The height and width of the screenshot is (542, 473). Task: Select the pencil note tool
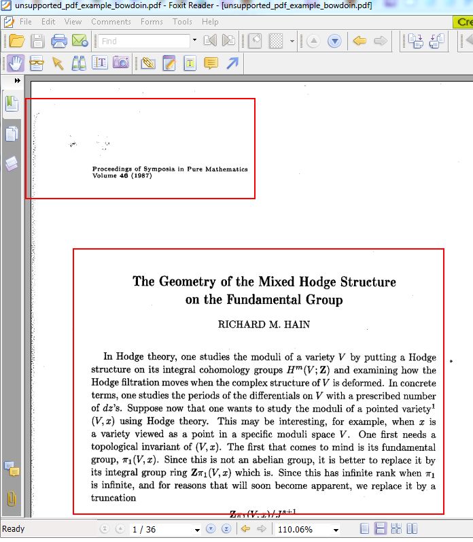click(x=169, y=63)
